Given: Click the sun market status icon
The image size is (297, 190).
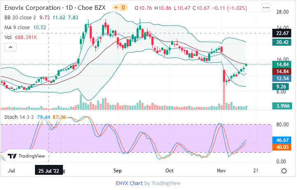Looking at the screenshot, I should pyautogui.click(x=117, y=8).
